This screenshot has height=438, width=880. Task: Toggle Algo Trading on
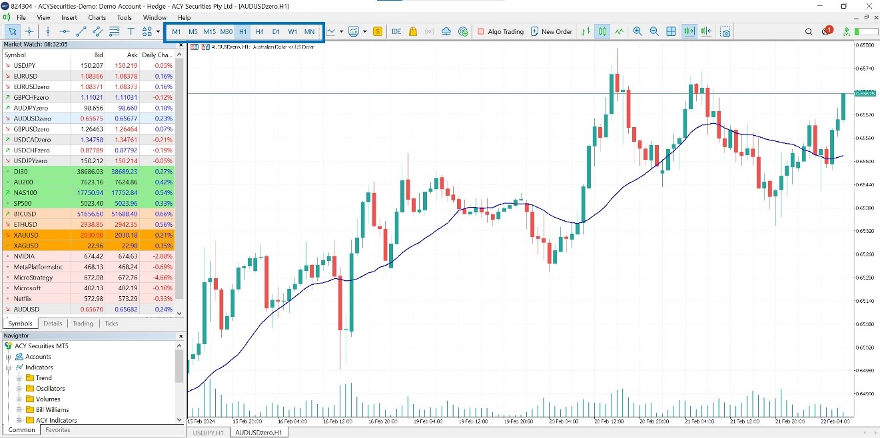500,31
